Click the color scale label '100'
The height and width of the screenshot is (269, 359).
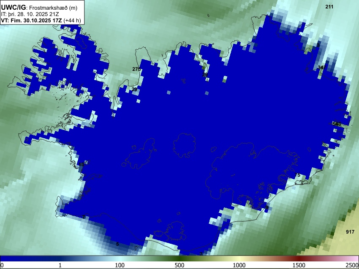120,265
